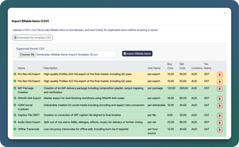239x147 pixels.
Task: Click the Split-out of mix stems description
Action: (93, 122)
